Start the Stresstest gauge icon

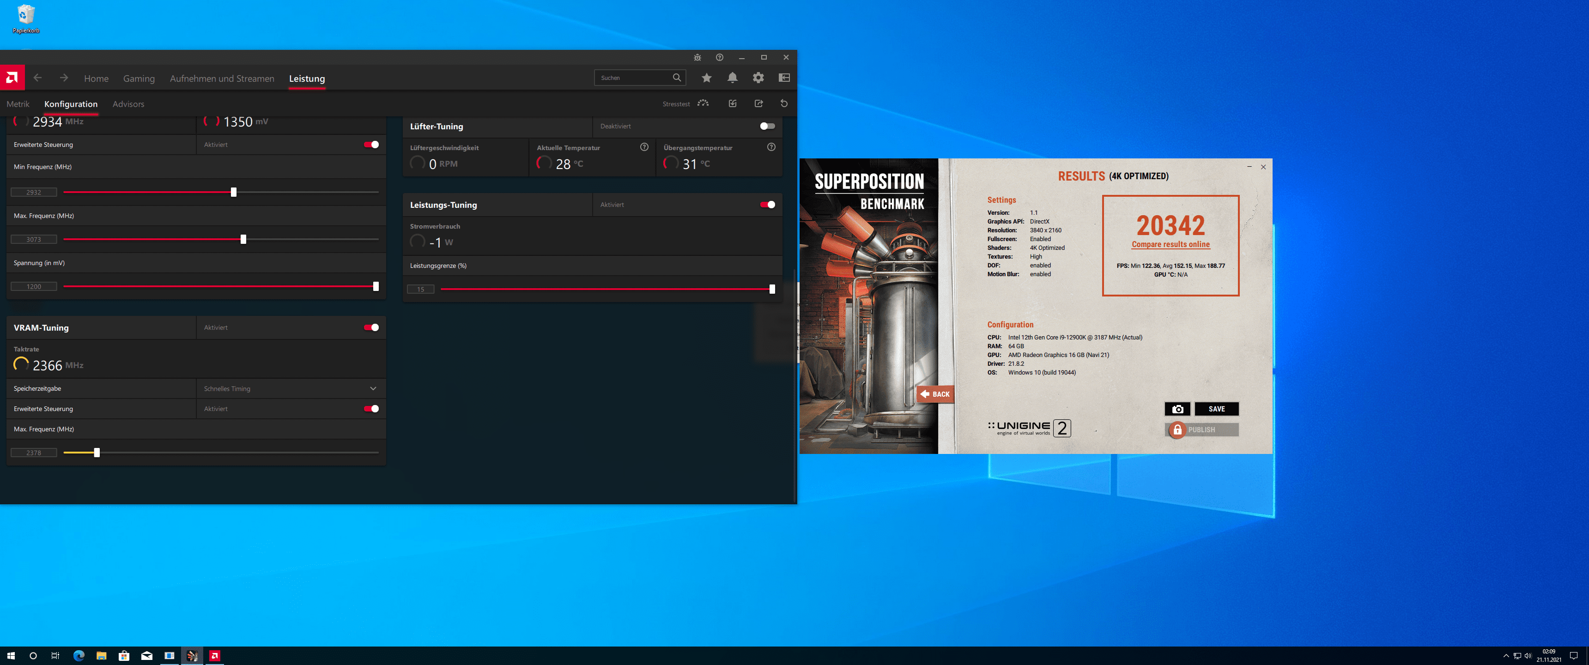[703, 103]
